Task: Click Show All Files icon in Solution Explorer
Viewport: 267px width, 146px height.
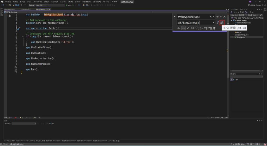Action: coord(243,12)
